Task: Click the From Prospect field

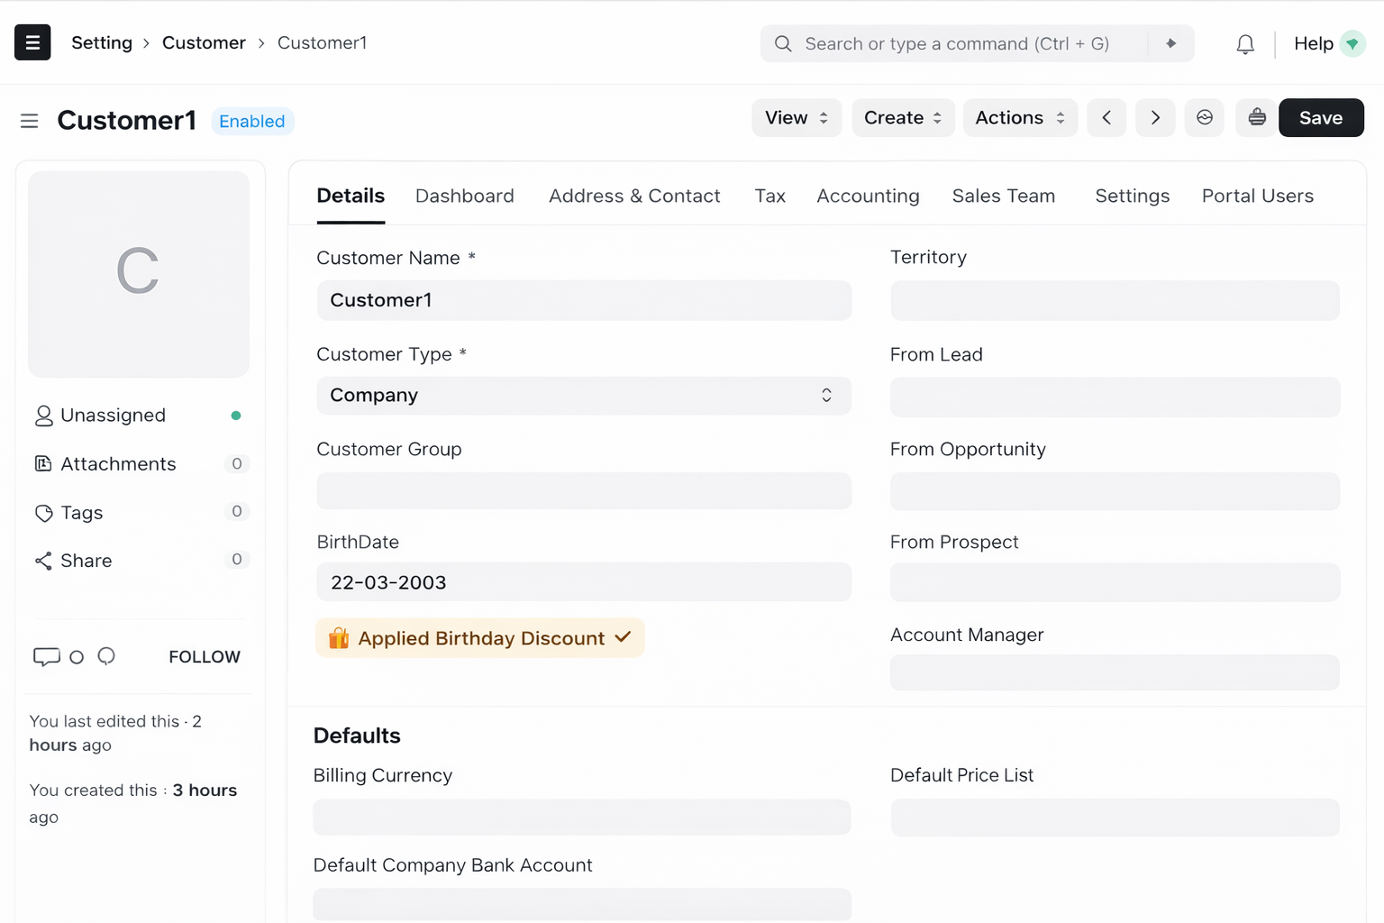Action: [x=1115, y=582]
